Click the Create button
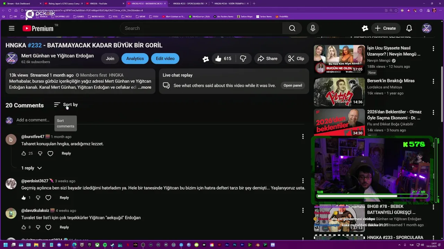The height and width of the screenshot is (249, 444). [x=385, y=28]
